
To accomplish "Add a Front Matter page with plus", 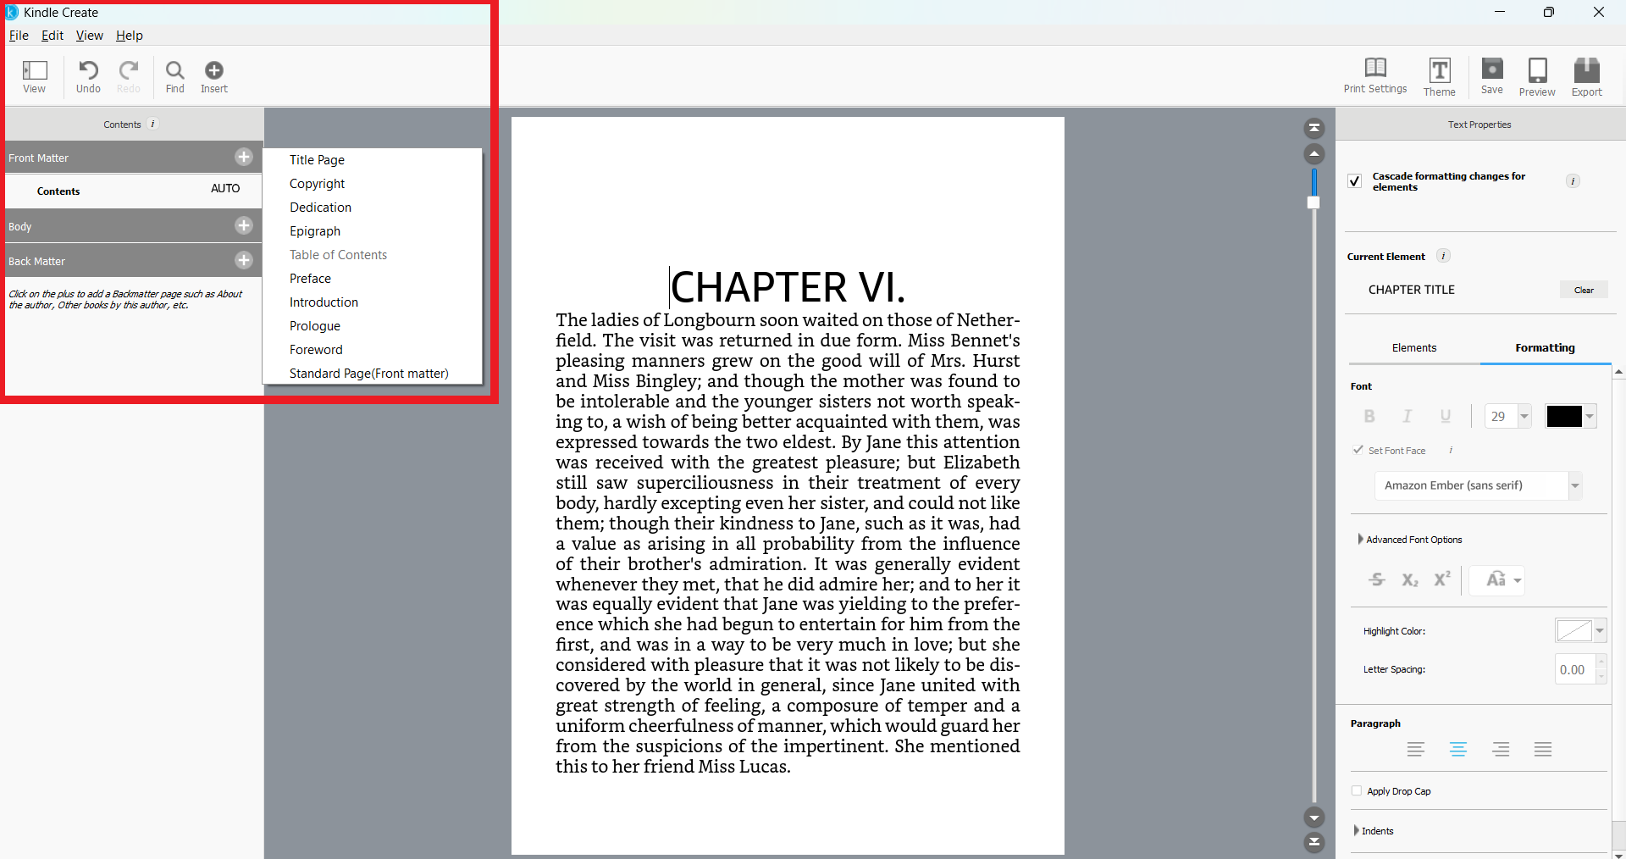I will click(244, 157).
